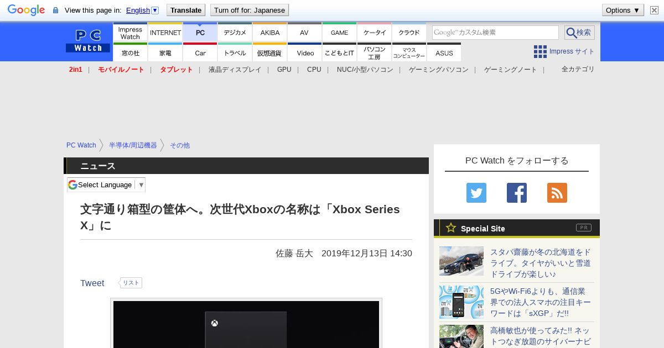Viewport: 664px width, 348px height.
Task: Follow PC Watch on Facebook icon
Action: pyautogui.click(x=517, y=193)
